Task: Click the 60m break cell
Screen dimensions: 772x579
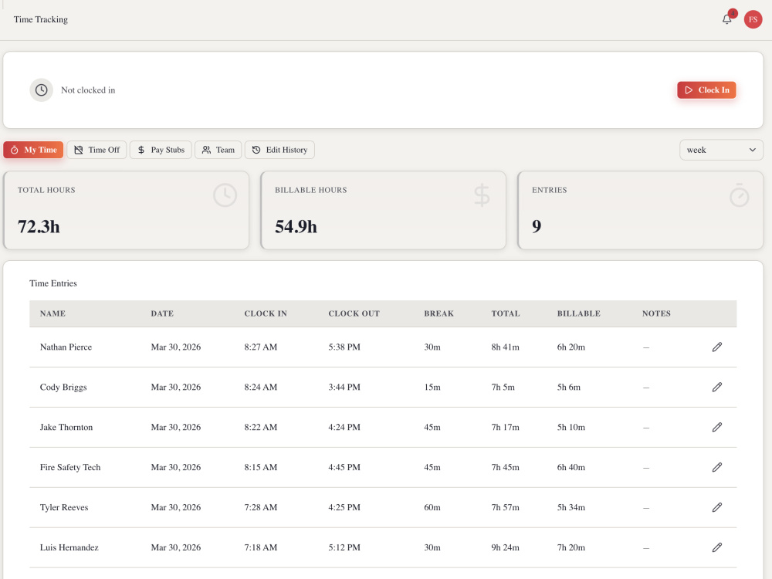Action: [432, 507]
